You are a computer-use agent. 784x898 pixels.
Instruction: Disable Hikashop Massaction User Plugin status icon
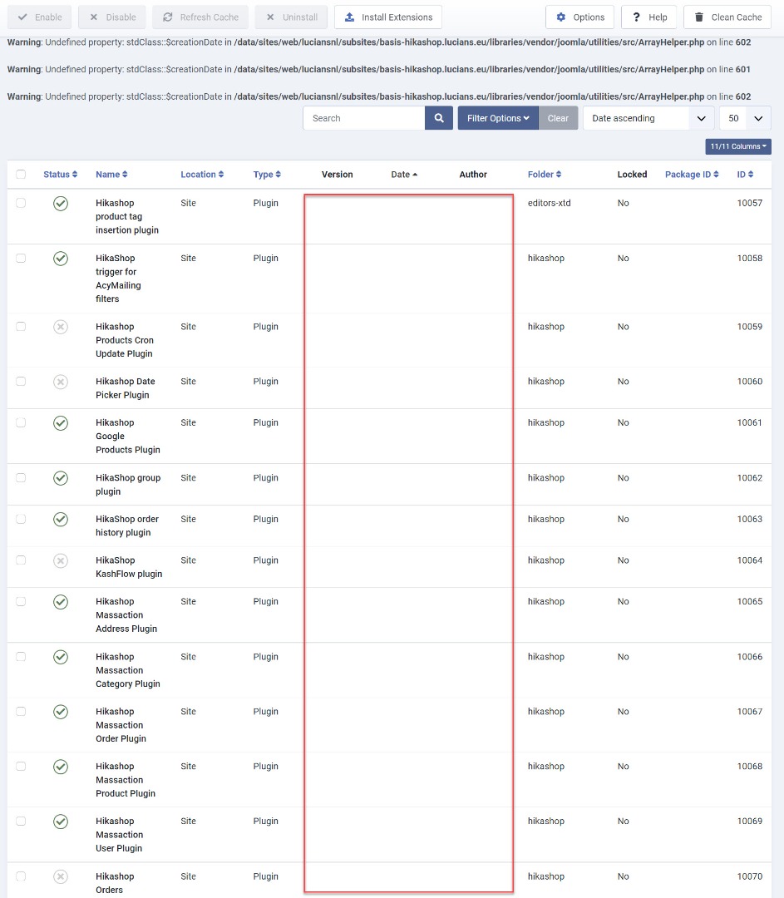61,822
